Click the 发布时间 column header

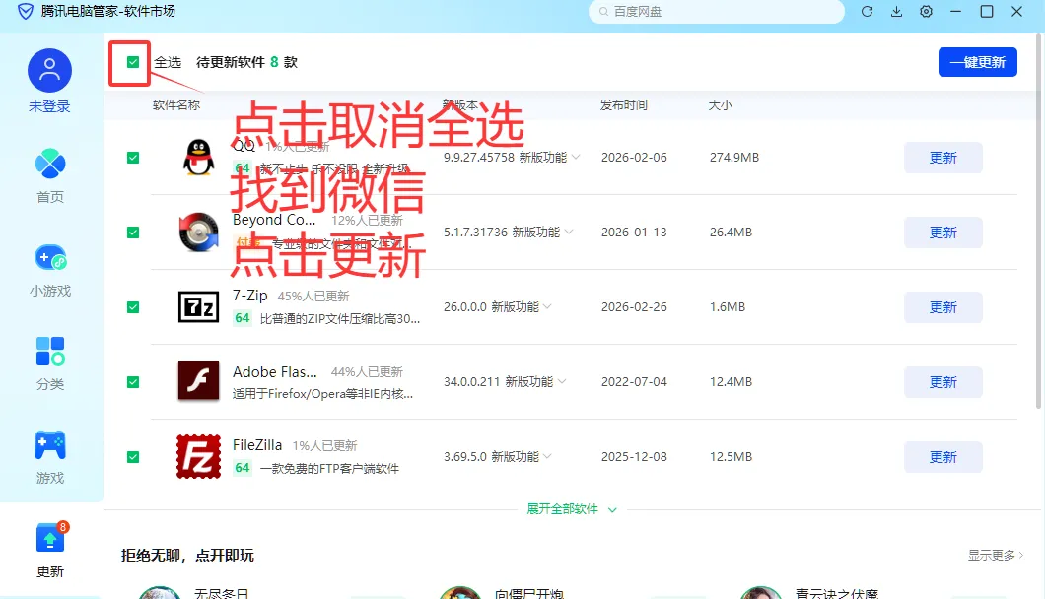coord(623,105)
